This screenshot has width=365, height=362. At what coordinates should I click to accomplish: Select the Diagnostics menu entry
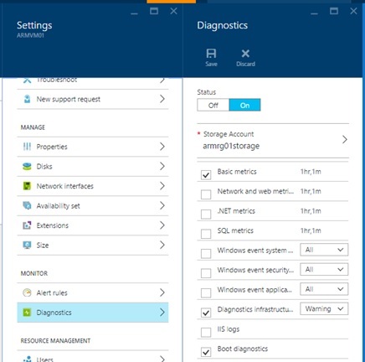(x=93, y=313)
